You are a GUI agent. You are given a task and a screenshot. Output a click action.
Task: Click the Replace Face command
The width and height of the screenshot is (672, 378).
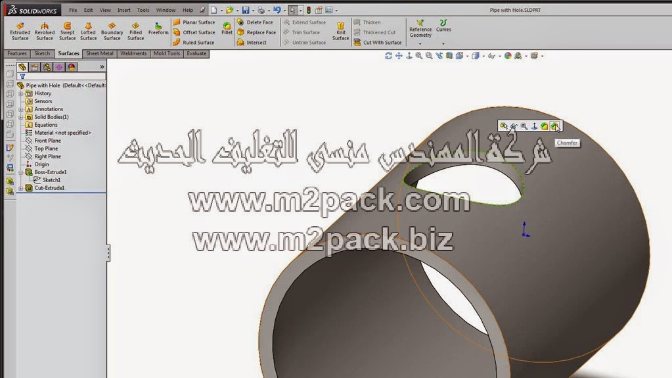click(257, 32)
